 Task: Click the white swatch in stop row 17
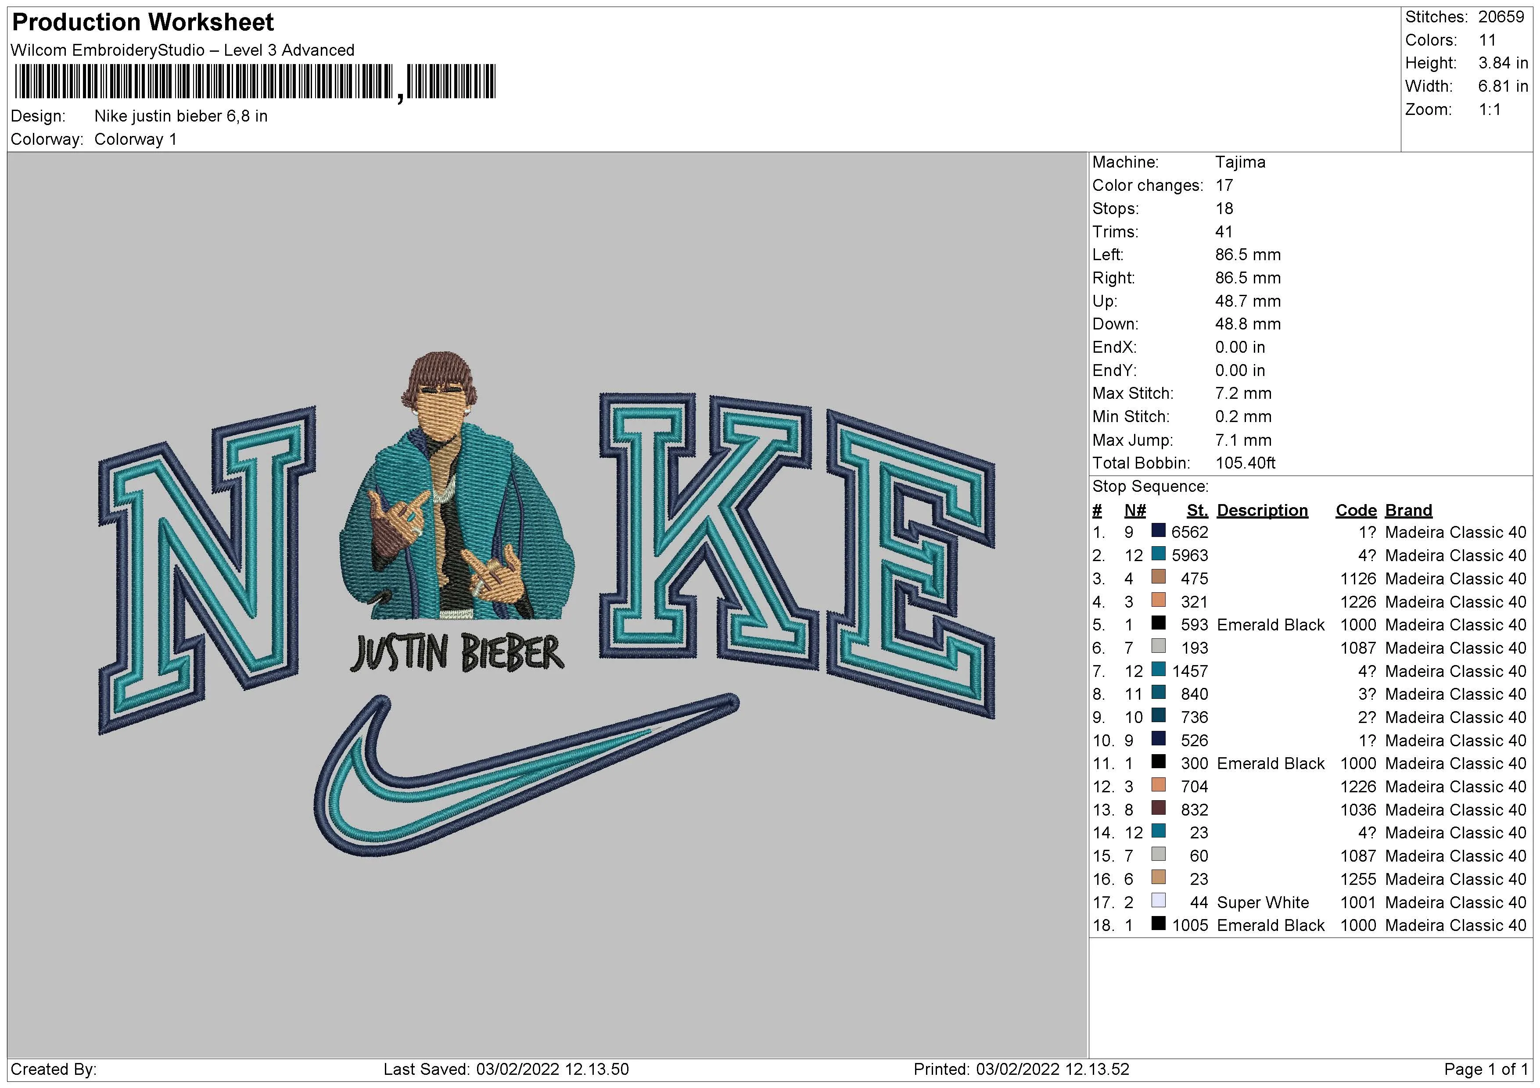[x=1158, y=901]
